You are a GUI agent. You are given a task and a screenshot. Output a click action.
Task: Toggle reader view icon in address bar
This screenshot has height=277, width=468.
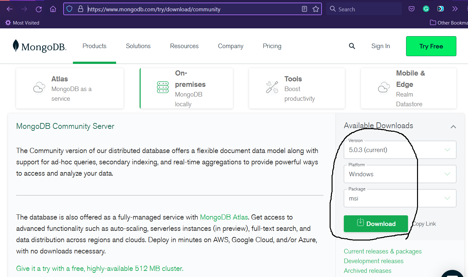pyautogui.click(x=304, y=9)
